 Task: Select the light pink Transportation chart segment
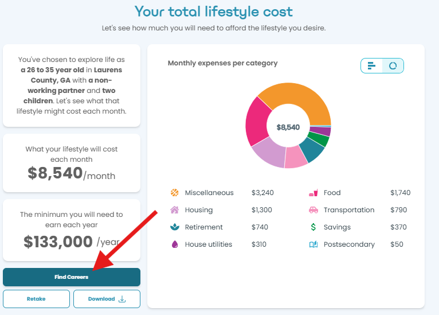click(x=295, y=157)
